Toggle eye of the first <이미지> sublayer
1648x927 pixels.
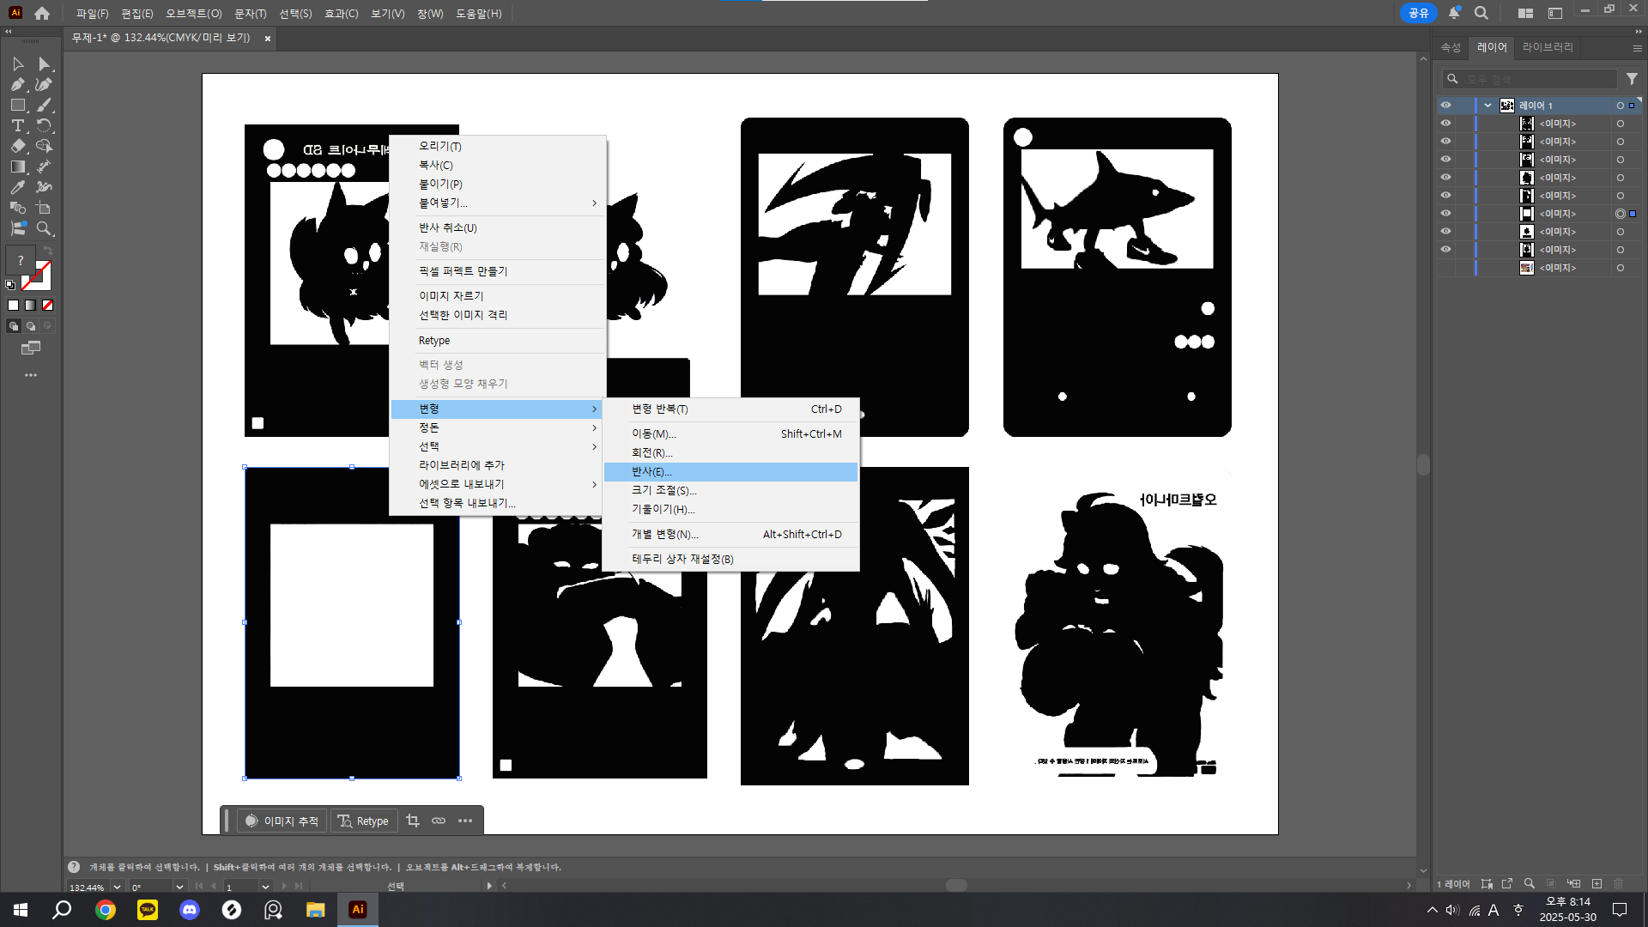(1446, 124)
